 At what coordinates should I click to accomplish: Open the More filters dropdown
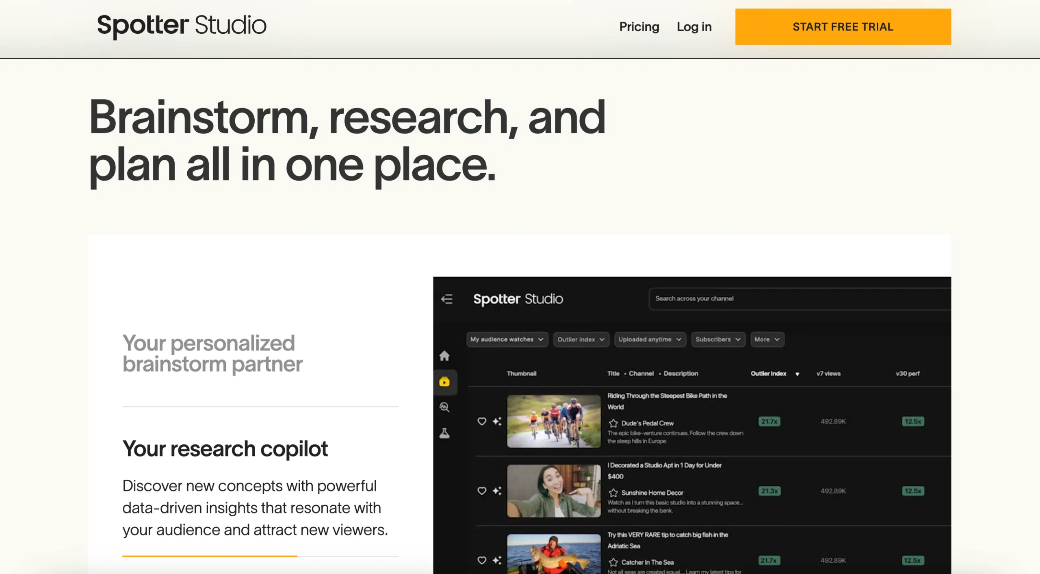(767, 339)
